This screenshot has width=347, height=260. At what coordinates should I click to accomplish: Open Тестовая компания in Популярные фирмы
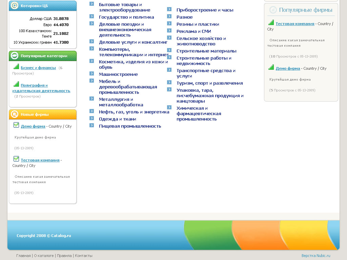(295, 24)
